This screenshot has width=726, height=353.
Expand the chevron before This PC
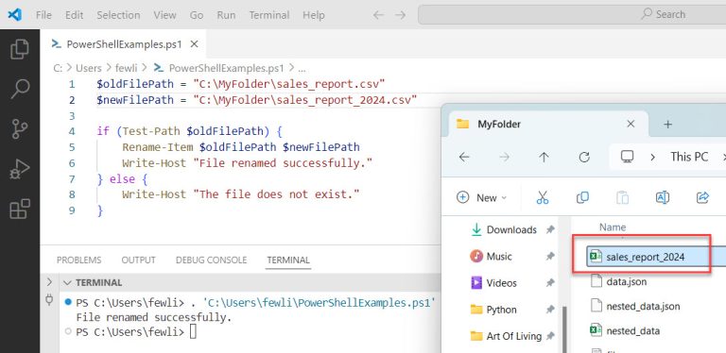click(652, 157)
